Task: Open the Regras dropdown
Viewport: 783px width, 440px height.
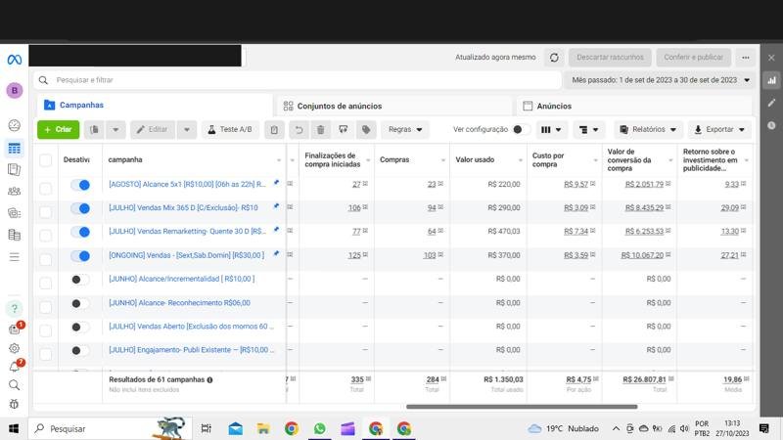Action: pyautogui.click(x=405, y=130)
